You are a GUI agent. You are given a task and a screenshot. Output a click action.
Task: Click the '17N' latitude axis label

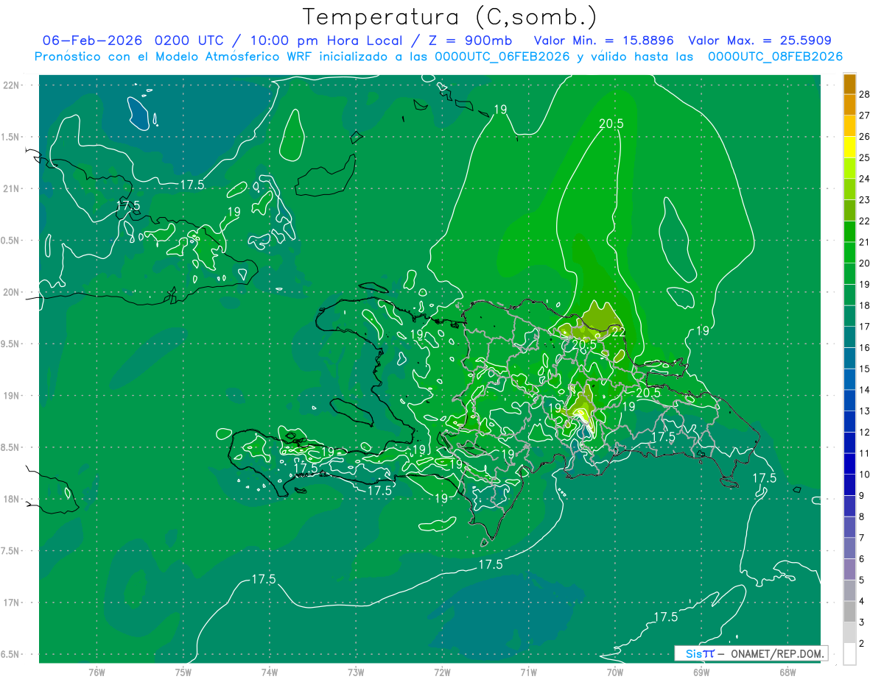(x=12, y=603)
